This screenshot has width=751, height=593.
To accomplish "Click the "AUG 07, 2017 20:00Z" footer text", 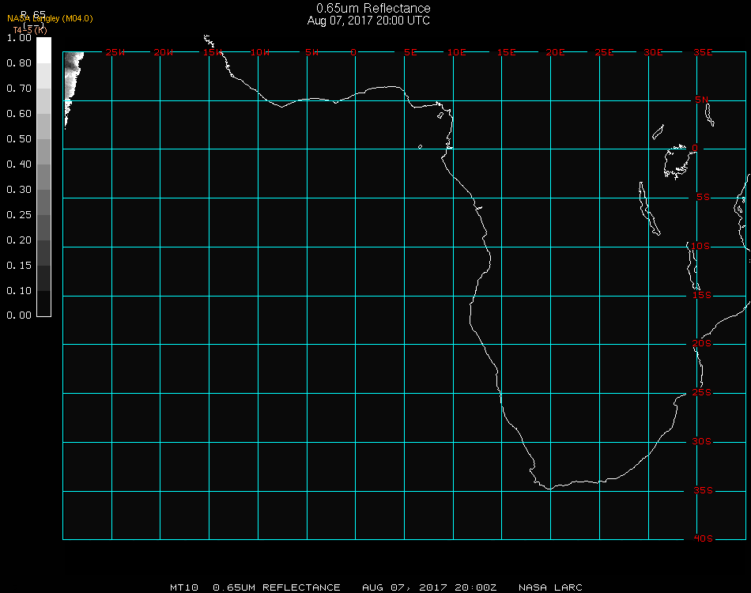I will tap(429, 587).
